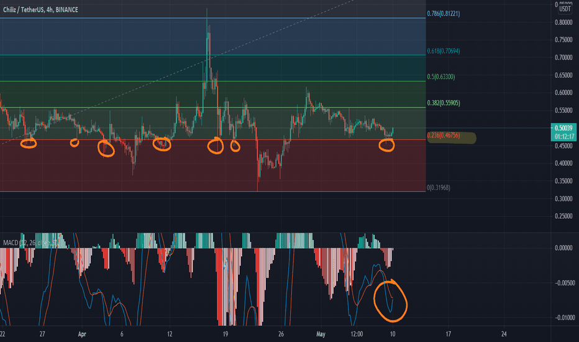Click the current price tag 0.50039

(x=563, y=128)
